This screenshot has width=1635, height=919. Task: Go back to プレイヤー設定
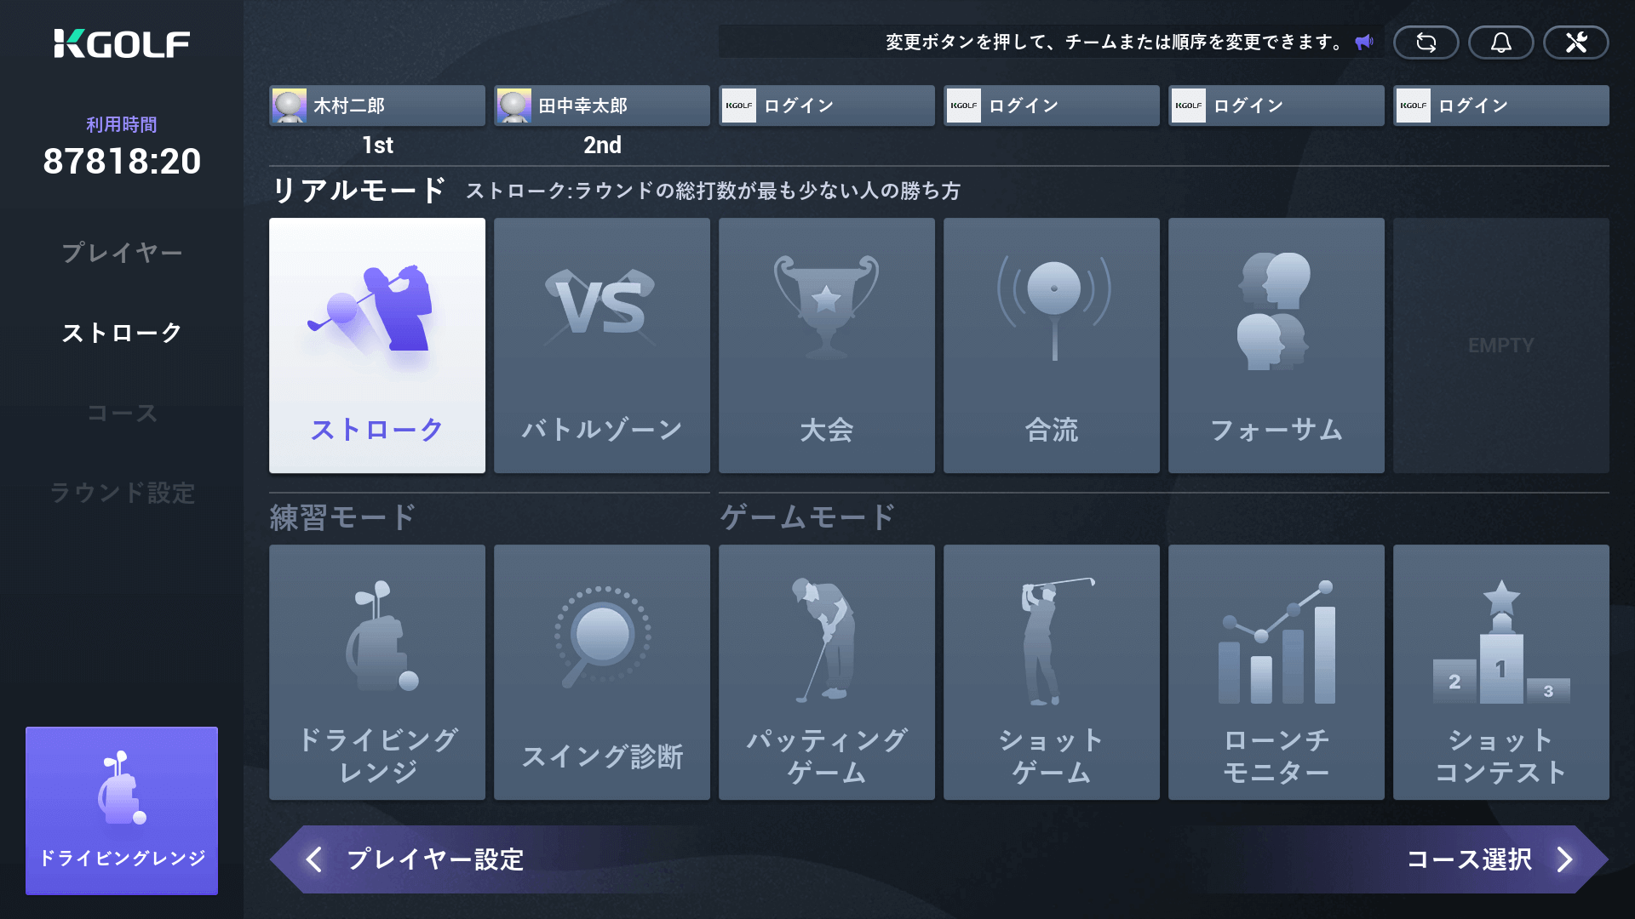tap(417, 859)
